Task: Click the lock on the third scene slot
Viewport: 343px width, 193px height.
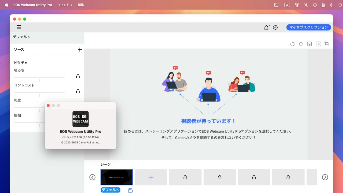Action: point(185,177)
